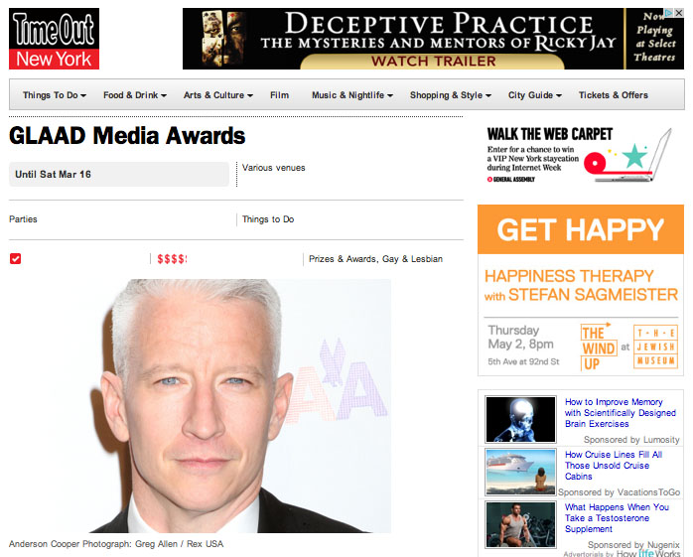Open the Walk the Web Carpet promo
Screen dimensions: 693x557
tap(581, 155)
